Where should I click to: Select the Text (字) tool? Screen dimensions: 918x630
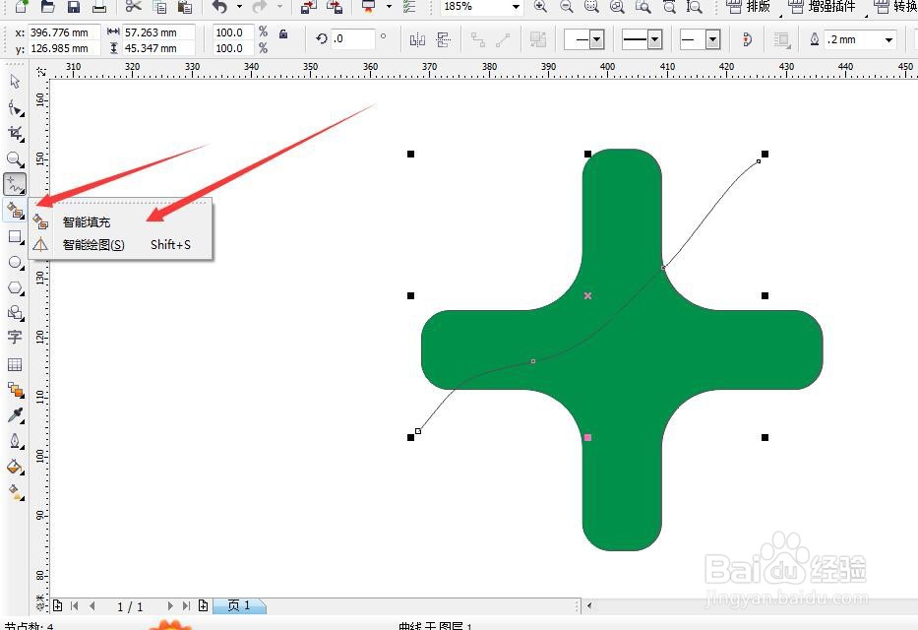[15, 338]
